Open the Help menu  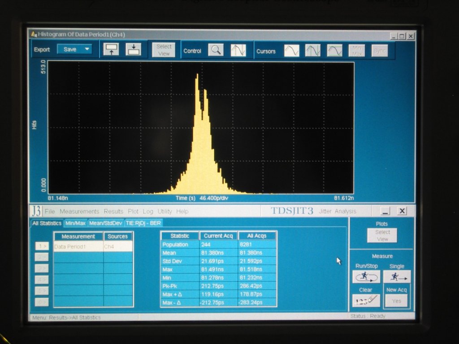tap(182, 211)
